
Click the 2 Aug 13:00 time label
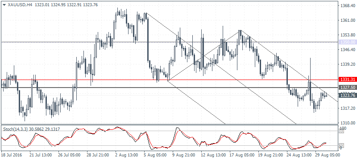[x=126, y=155]
